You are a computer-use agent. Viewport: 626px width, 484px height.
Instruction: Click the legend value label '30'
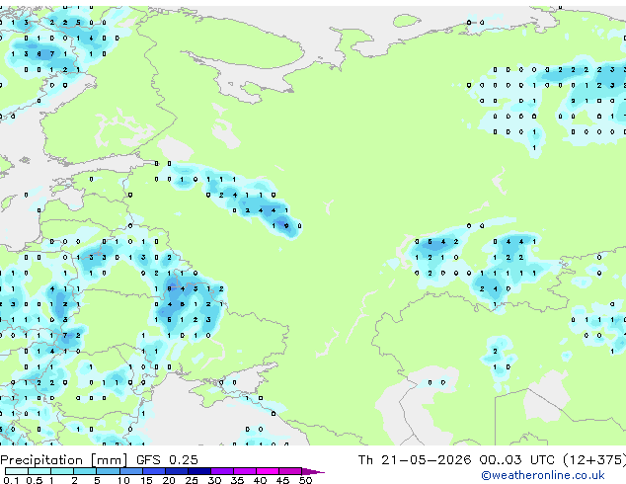click(215, 480)
